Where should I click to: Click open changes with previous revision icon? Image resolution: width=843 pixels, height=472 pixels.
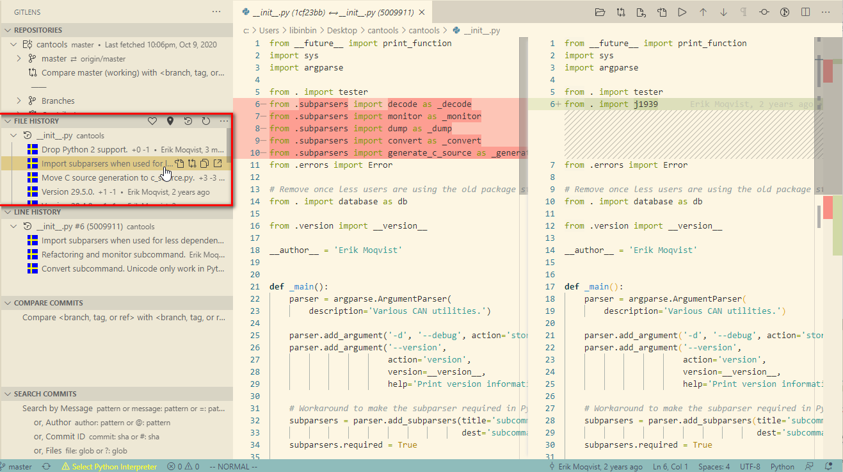662,12
